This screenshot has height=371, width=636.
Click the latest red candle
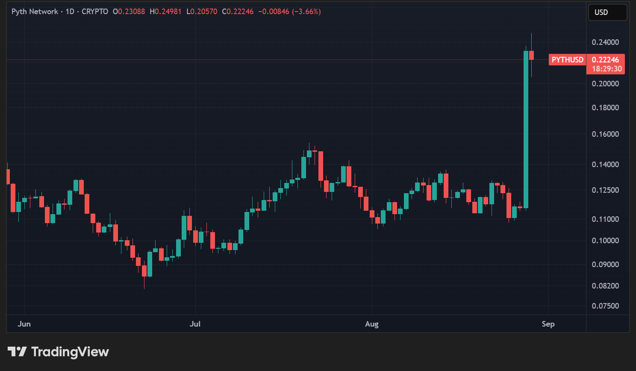click(x=531, y=55)
